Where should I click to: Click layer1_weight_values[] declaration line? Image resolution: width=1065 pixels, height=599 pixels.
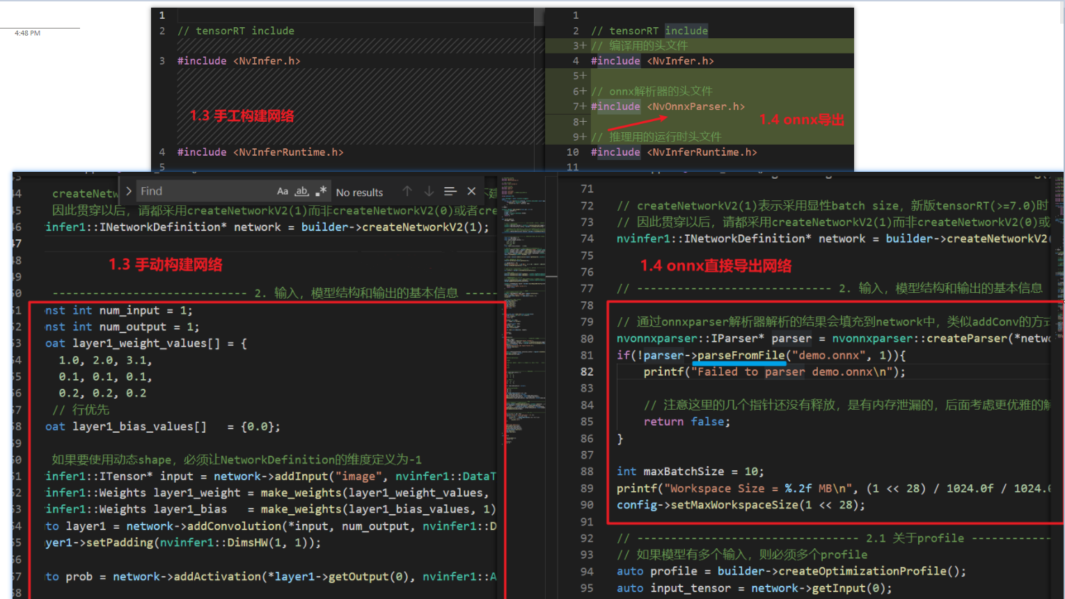[x=146, y=344]
